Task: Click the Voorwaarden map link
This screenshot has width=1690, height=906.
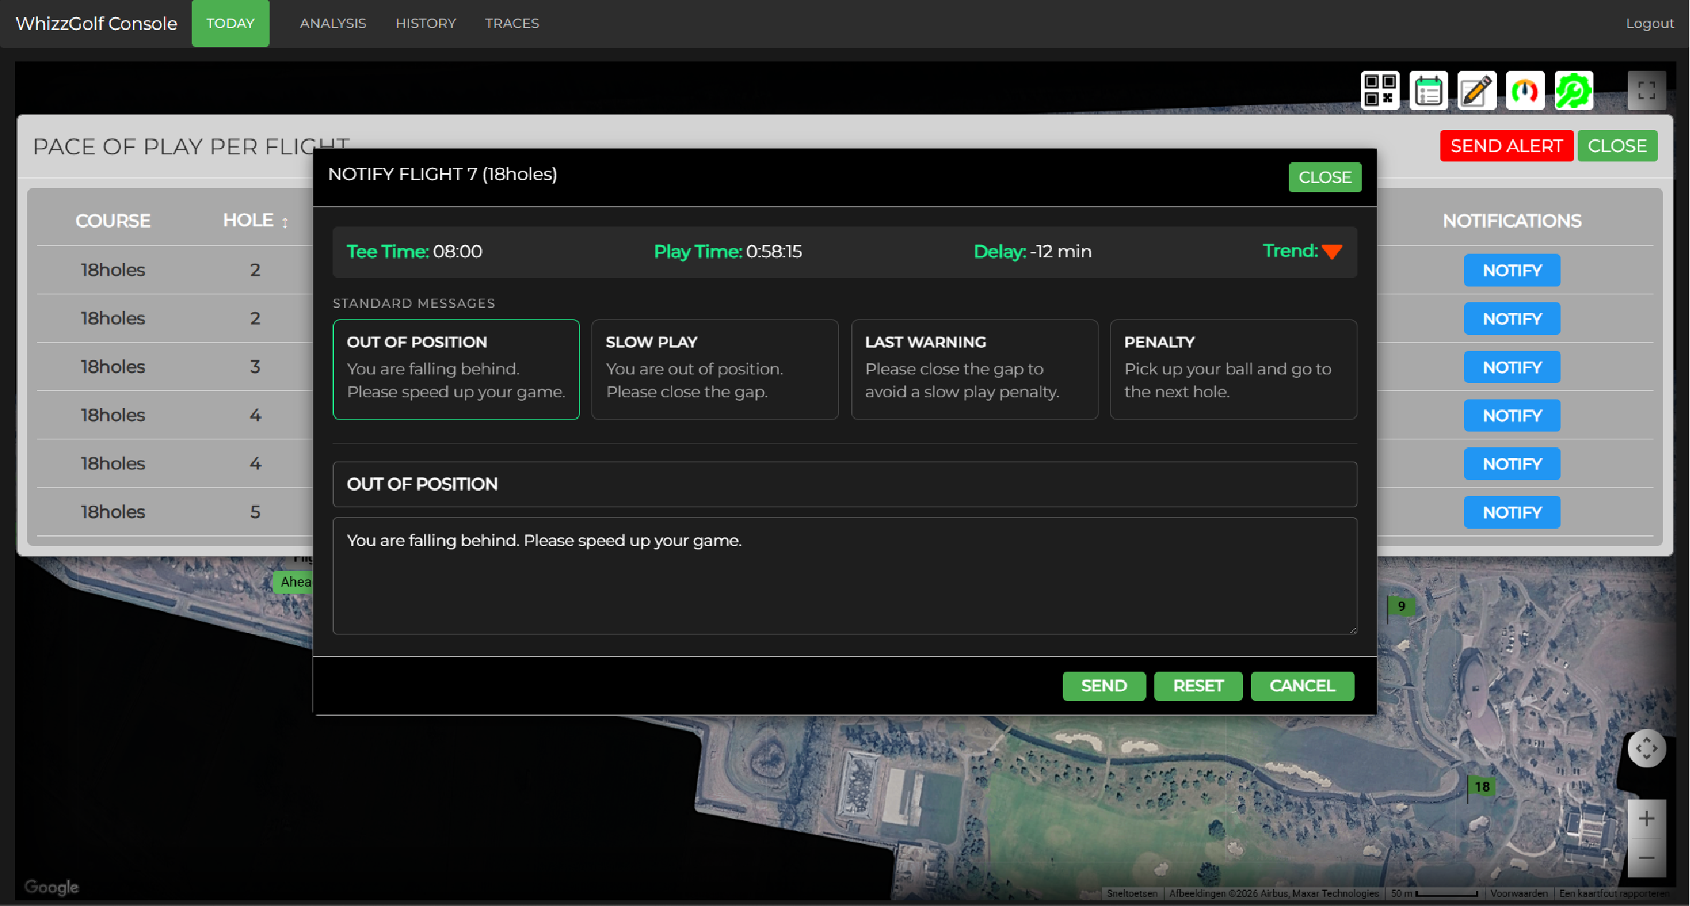Action: point(1519,893)
